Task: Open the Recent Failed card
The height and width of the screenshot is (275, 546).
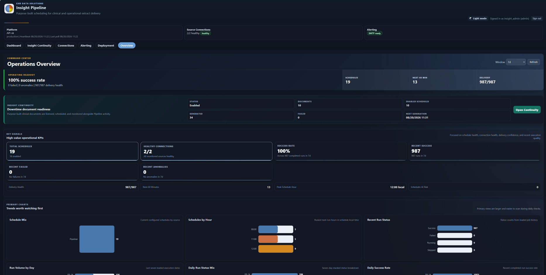Action: tap(72, 172)
